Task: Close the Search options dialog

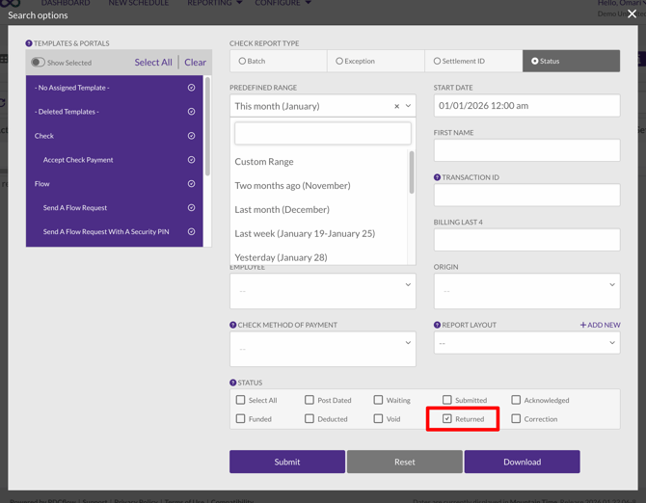Action: pos(632,14)
